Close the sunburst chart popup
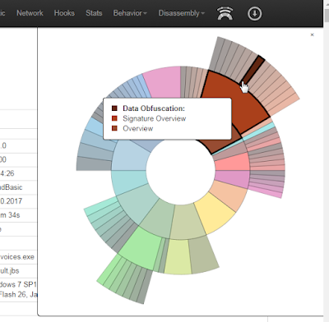The height and width of the screenshot is (322, 329). pos(312,34)
